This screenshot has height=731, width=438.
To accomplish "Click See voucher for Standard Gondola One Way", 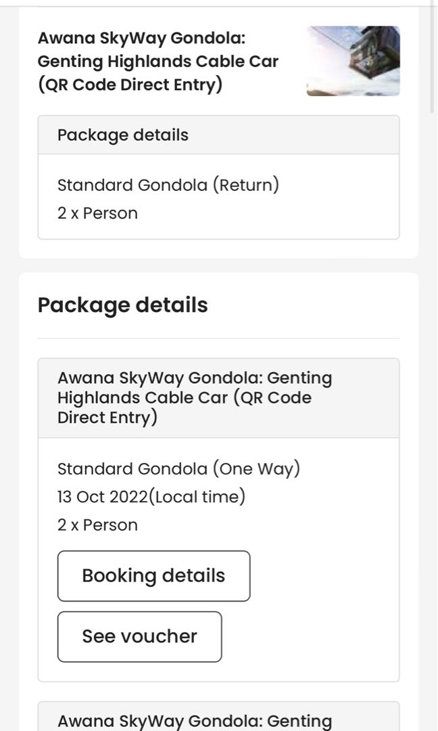I will (139, 636).
